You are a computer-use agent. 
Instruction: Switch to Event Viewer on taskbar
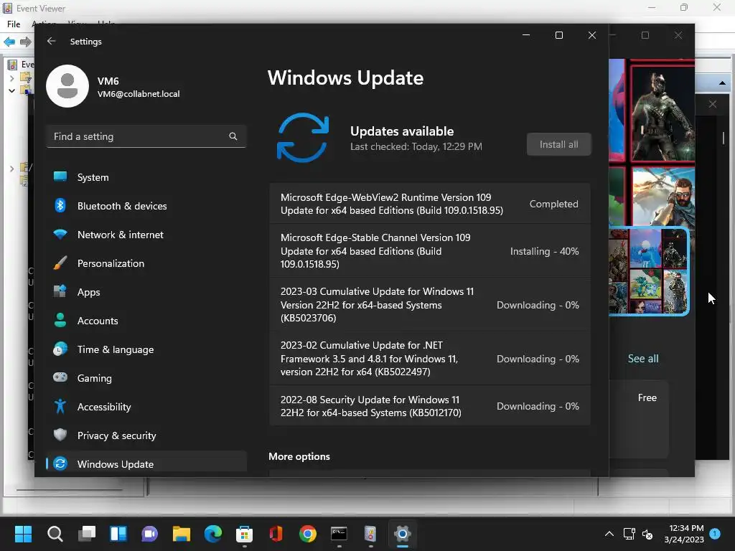(x=370, y=534)
